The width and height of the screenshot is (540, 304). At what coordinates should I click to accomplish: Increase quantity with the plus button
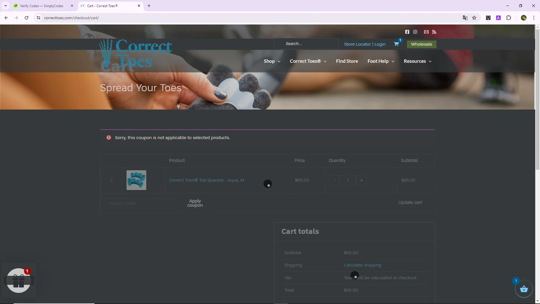pyautogui.click(x=361, y=180)
